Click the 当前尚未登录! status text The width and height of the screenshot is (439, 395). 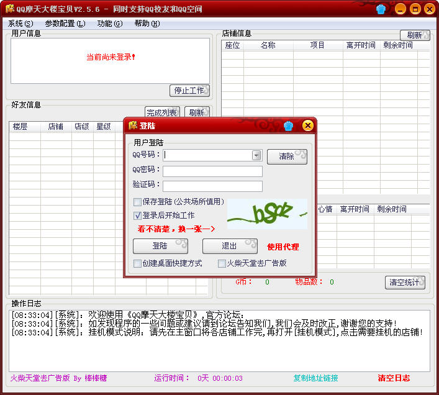(111, 57)
